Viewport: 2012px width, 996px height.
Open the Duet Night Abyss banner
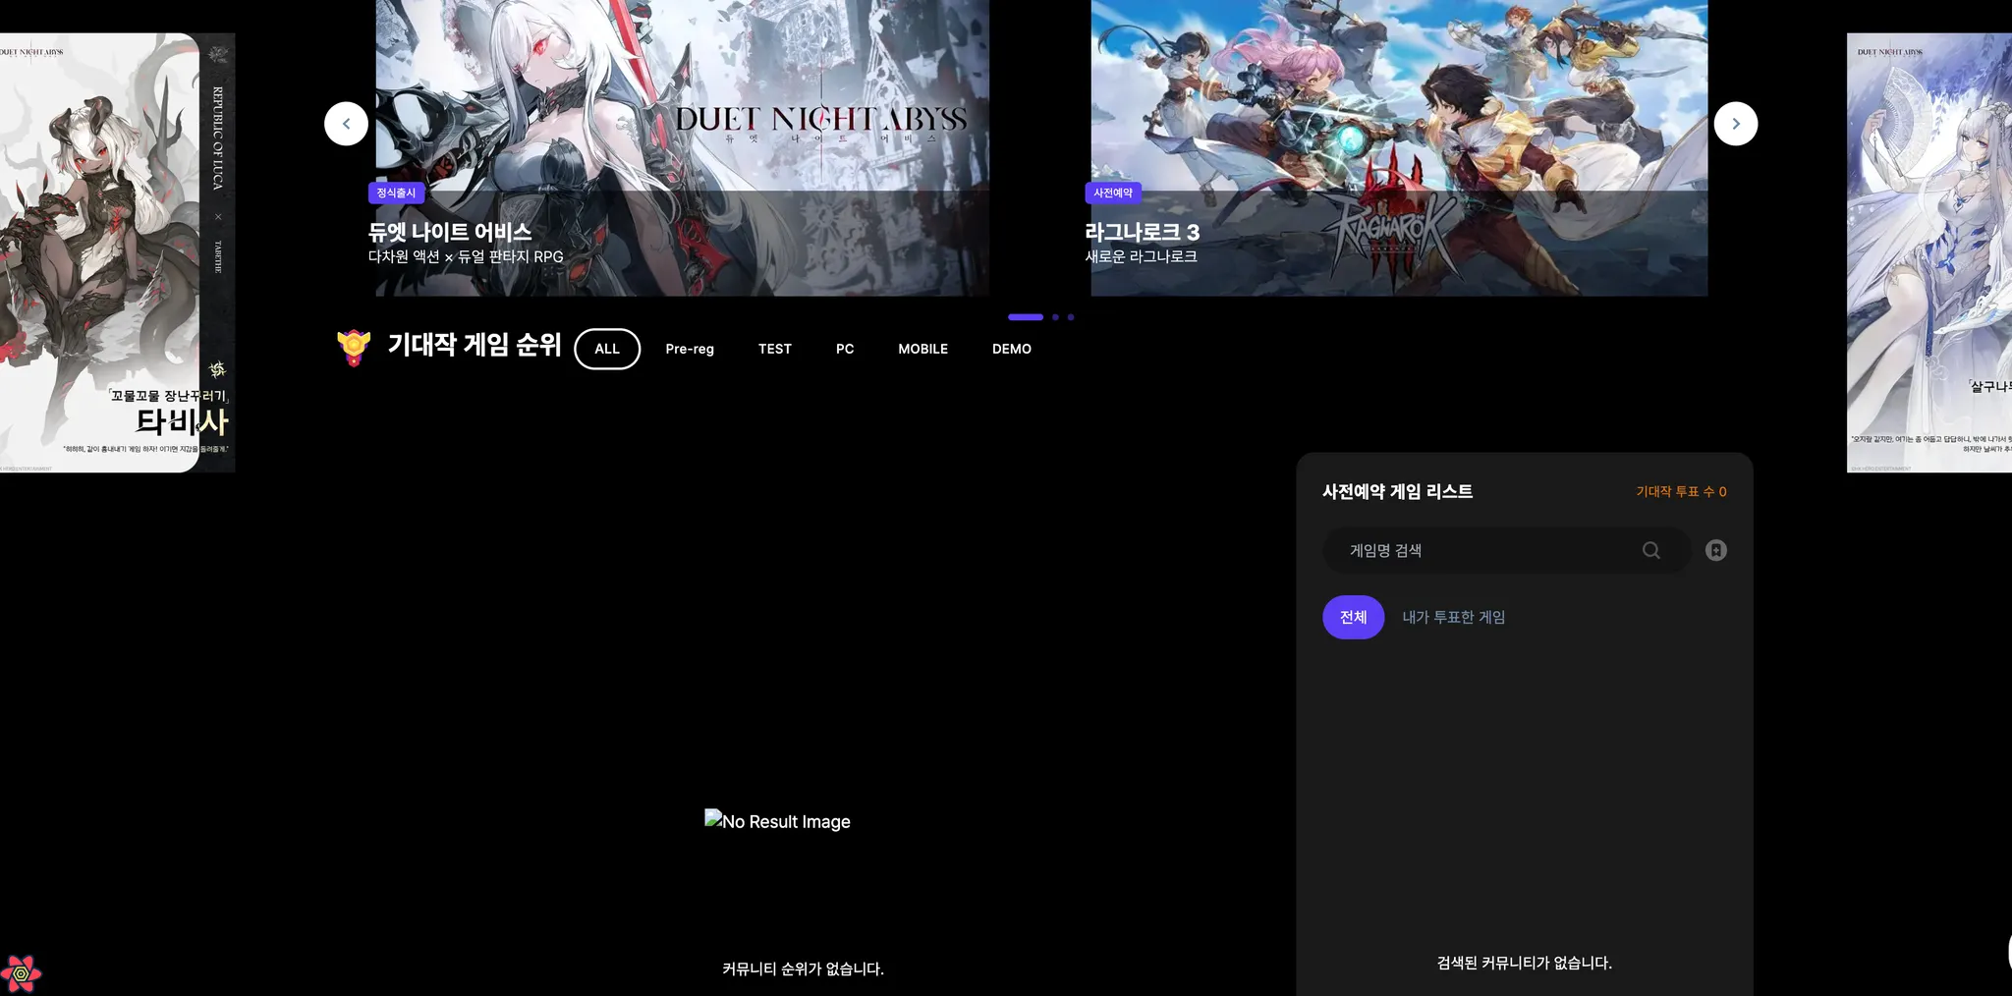[683, 147]
